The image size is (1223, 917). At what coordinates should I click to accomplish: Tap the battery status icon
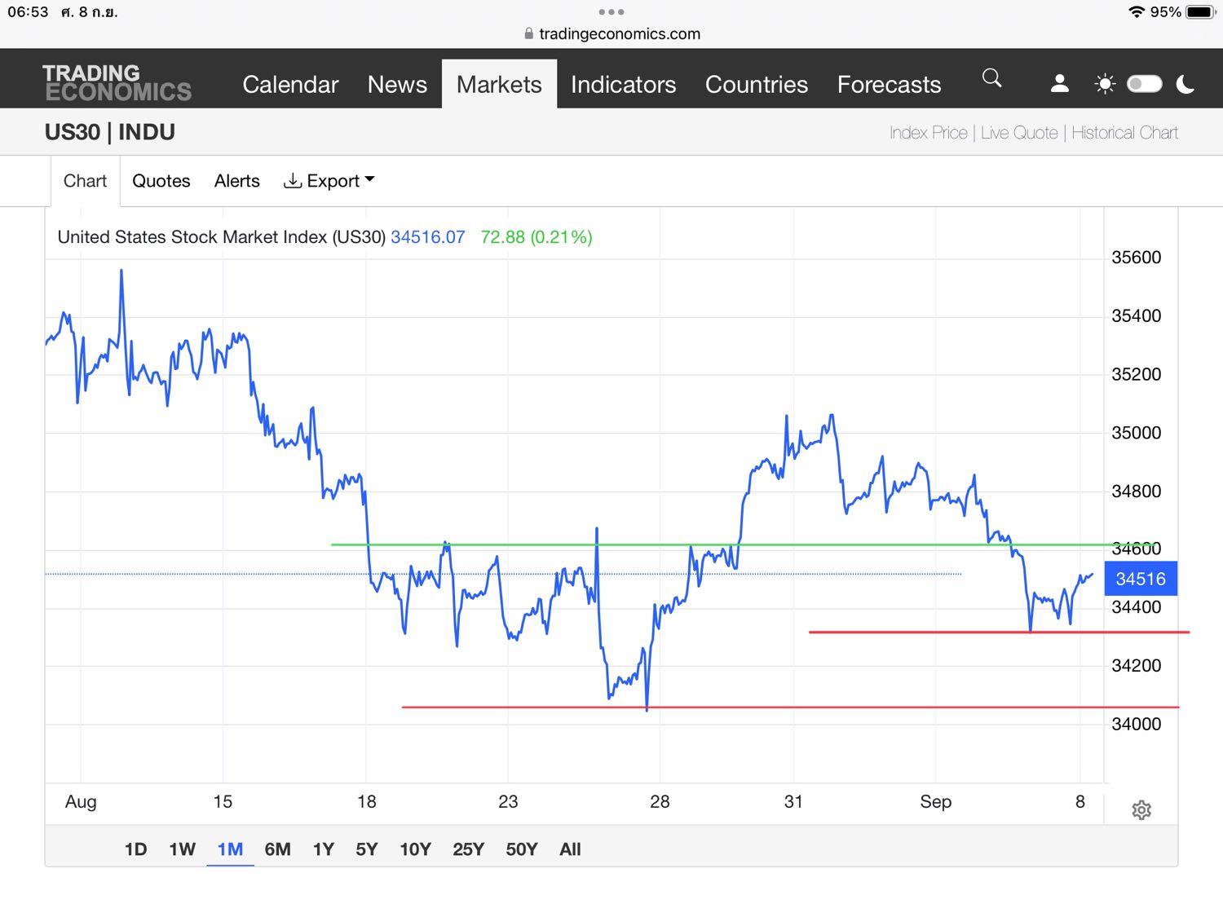tap(1200, 11)
